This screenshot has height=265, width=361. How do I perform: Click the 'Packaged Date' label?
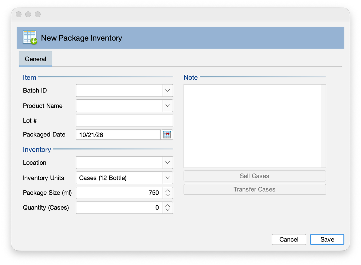[44, 134]
